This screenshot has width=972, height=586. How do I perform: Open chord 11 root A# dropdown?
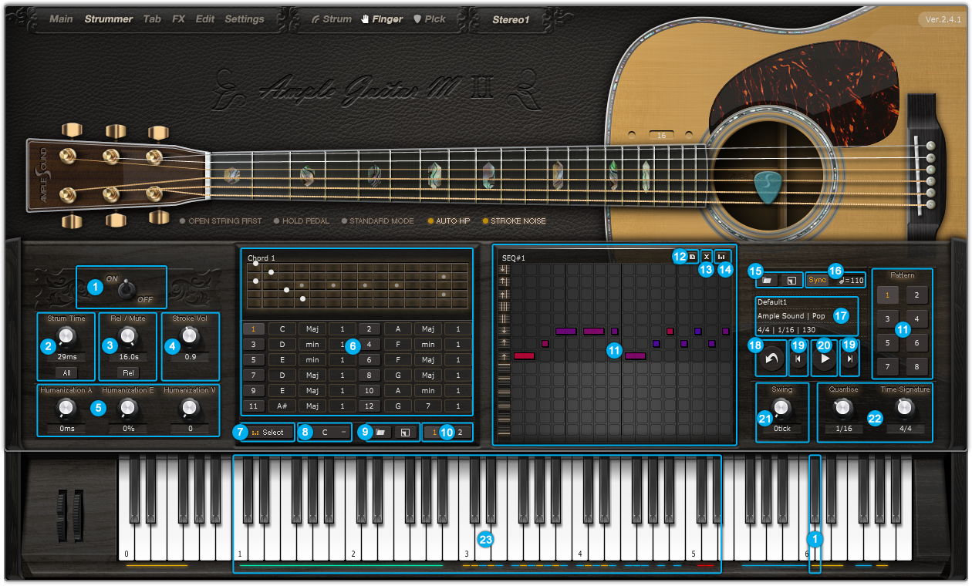(282, 406)
